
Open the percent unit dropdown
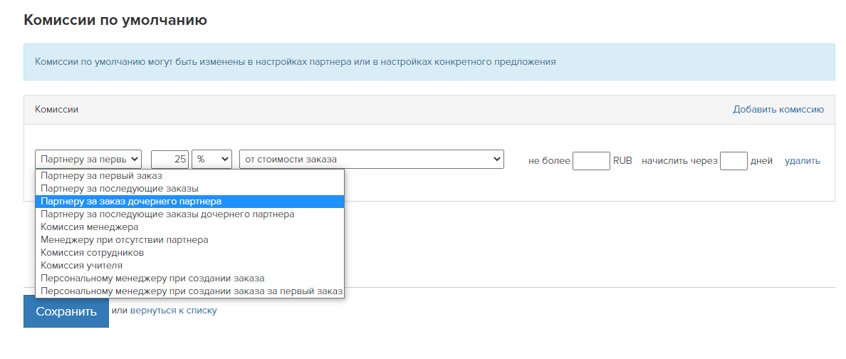(211, 160)
